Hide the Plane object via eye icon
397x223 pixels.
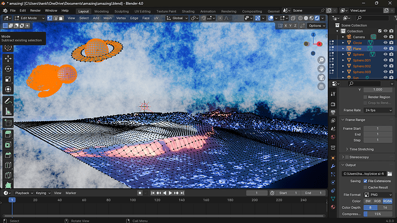click(x=385, y=48)
